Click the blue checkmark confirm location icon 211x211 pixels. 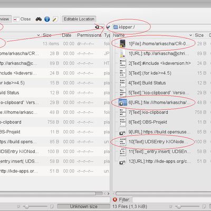[x=108, y=27]
